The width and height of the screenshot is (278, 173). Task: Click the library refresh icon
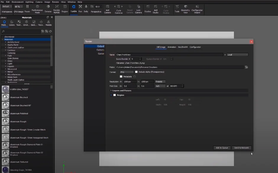pos(51,31)
